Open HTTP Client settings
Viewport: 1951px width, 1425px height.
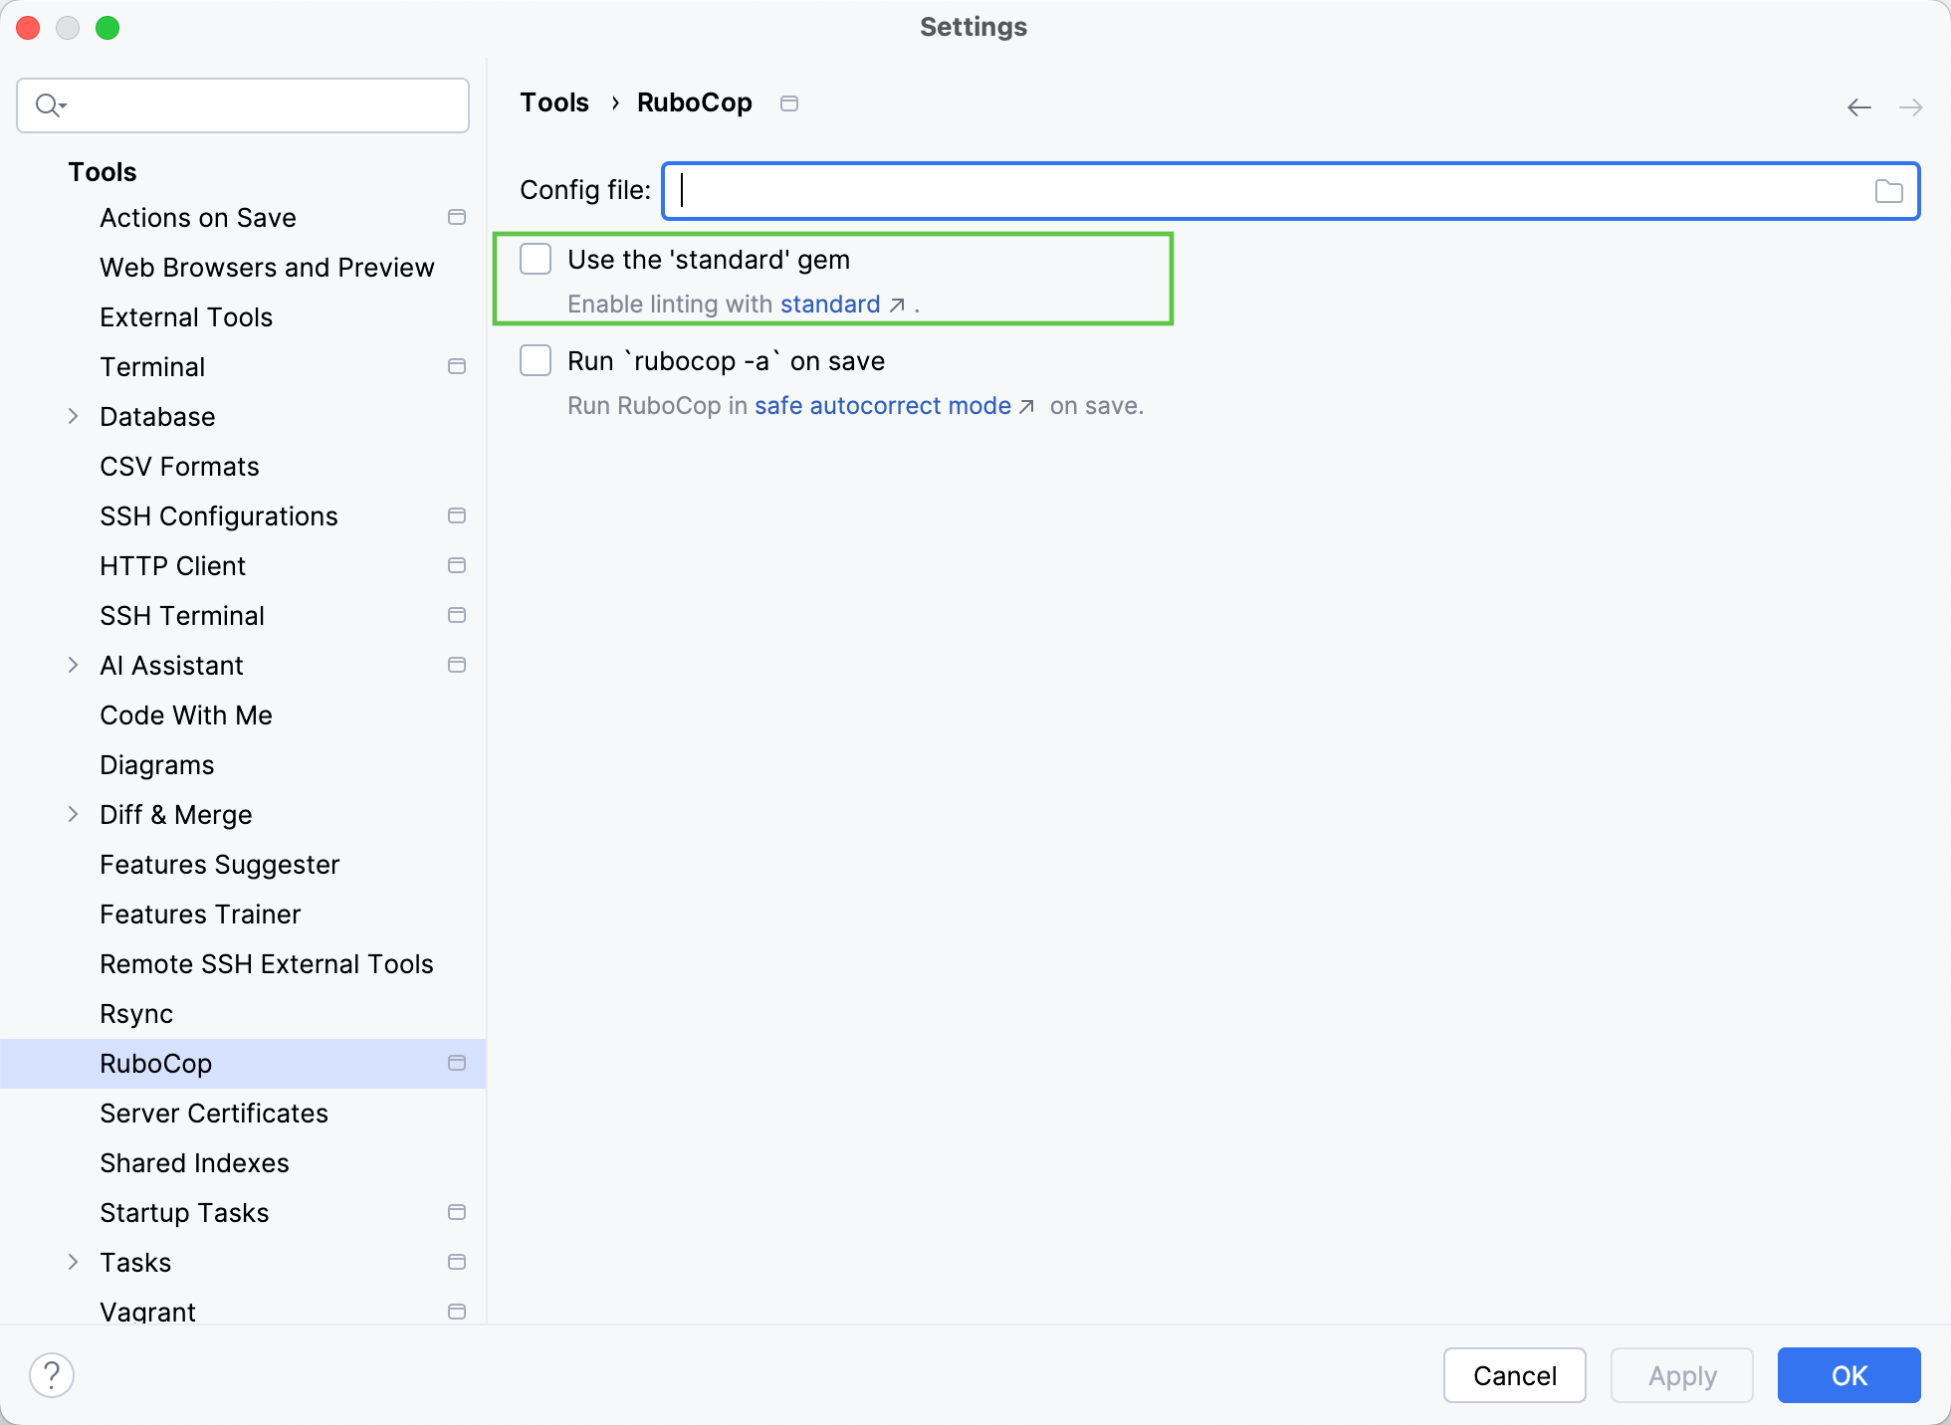(x=172, y=565)
